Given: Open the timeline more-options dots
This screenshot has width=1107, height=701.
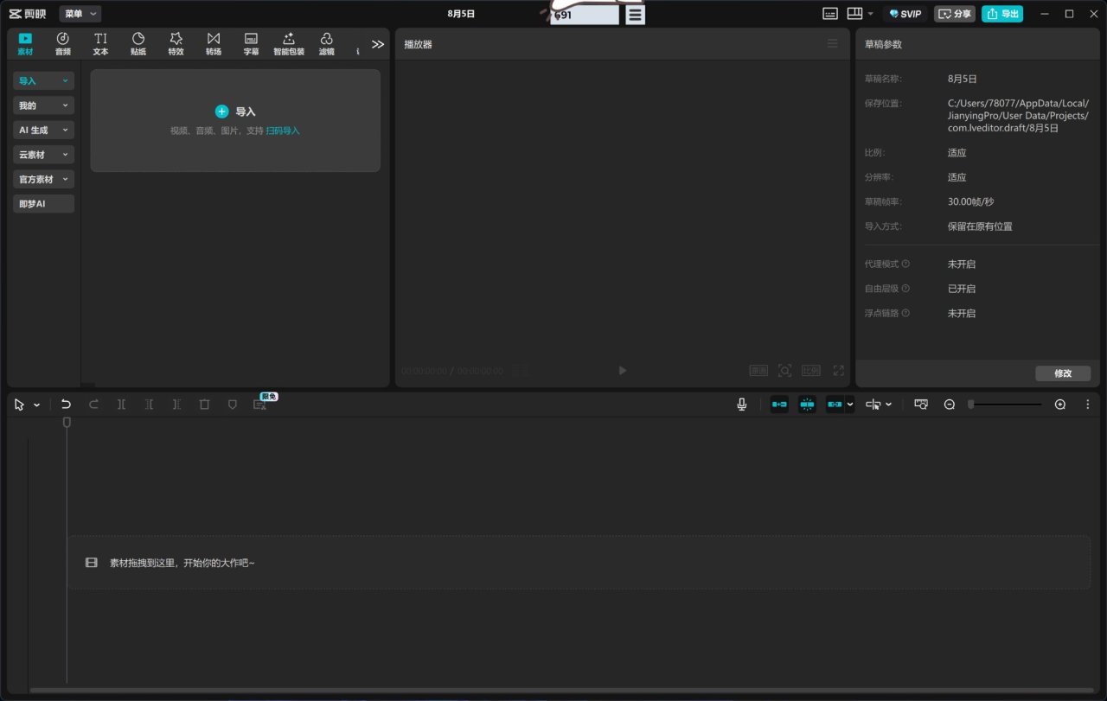Looking at the screenshot, I should click(x=1087, y=405).
